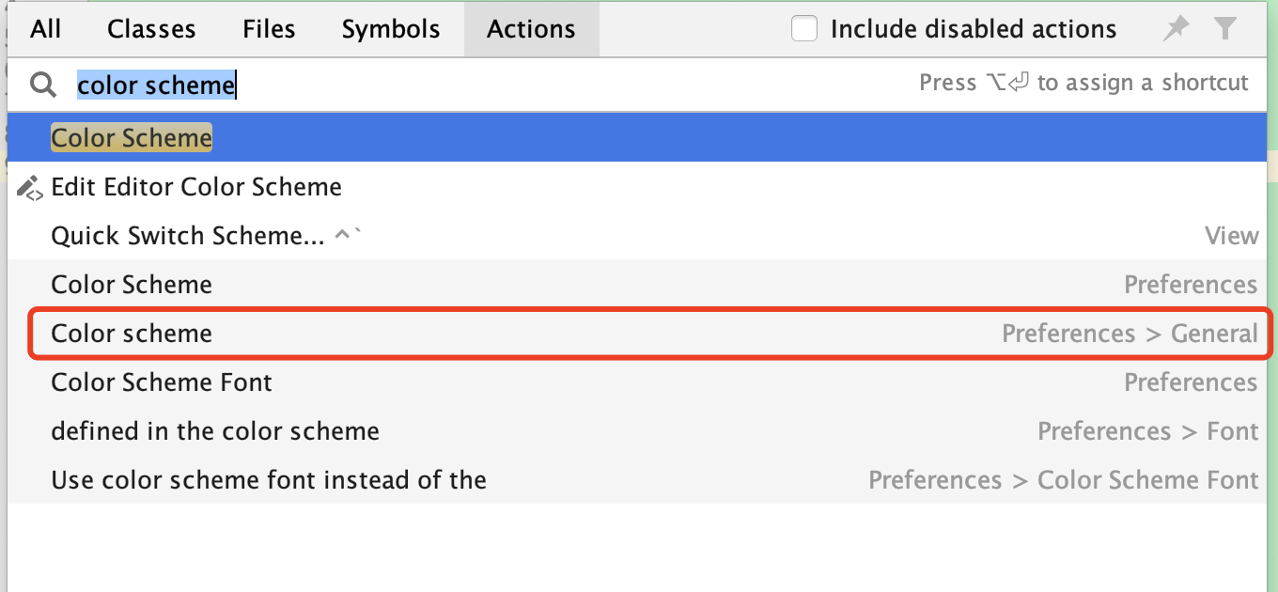Switch to the Classes tab
Screen dimensions: 1278x592
point(151,28)
